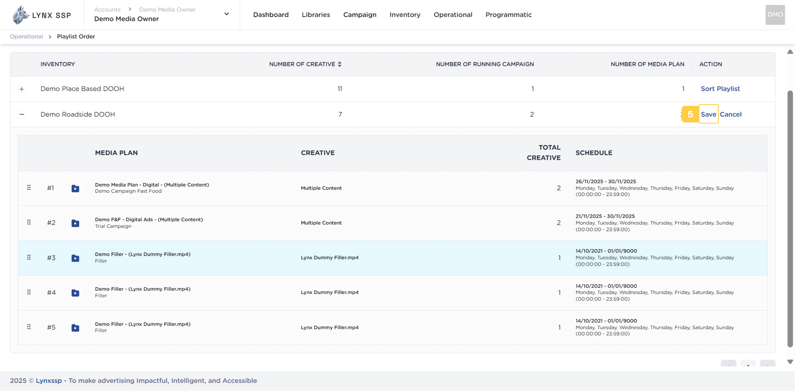
Task: Grab the drag handle of row #4
Action: 29,292
